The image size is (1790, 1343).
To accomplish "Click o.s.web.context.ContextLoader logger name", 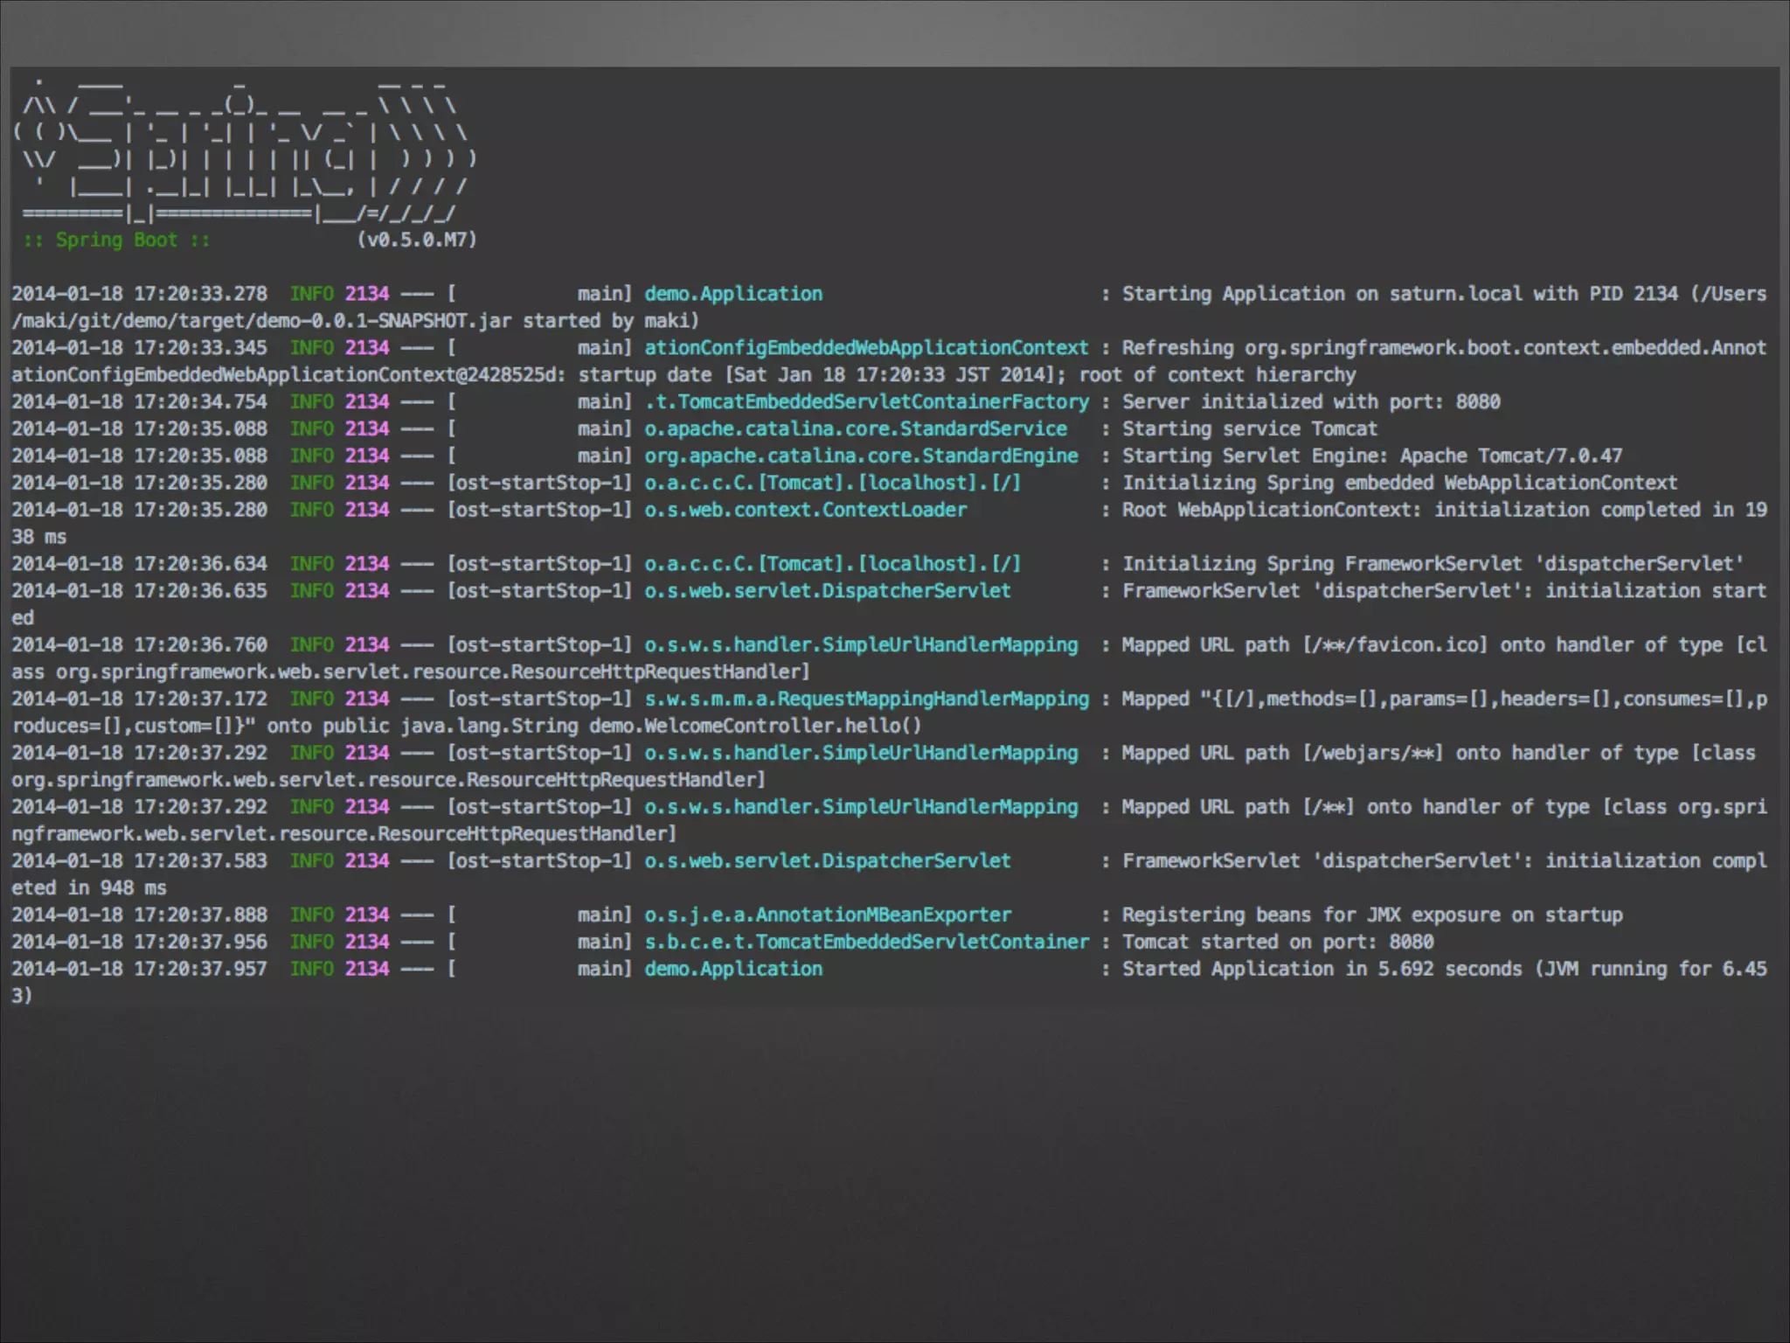I will point(805,511).
